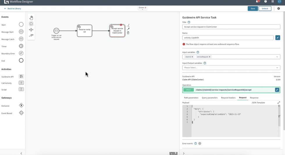Switch to Request tab

tap(243, 98)
